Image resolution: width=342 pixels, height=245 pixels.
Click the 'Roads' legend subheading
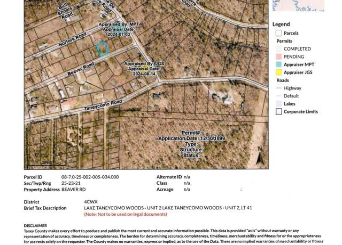283,80
